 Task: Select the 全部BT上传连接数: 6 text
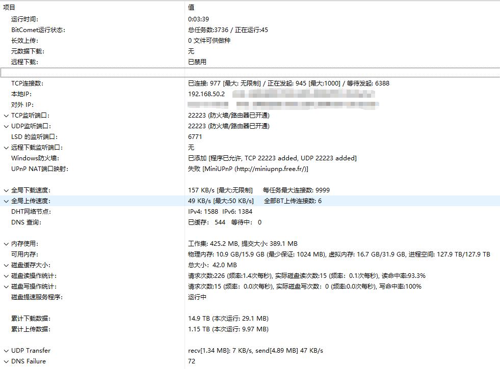click(293, 201)
